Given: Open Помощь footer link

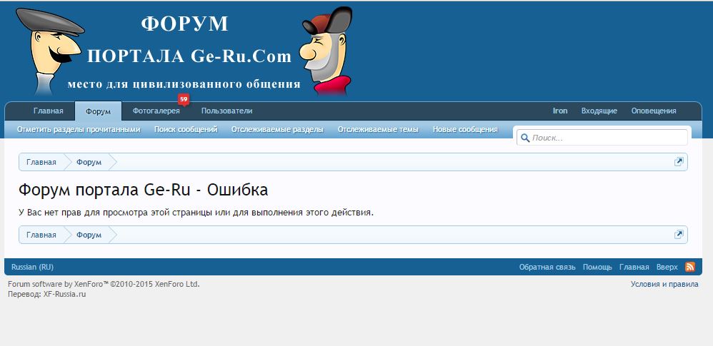Looking at the screenshot, I should (x=597, y=267).
